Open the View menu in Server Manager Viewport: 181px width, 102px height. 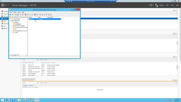172,5
